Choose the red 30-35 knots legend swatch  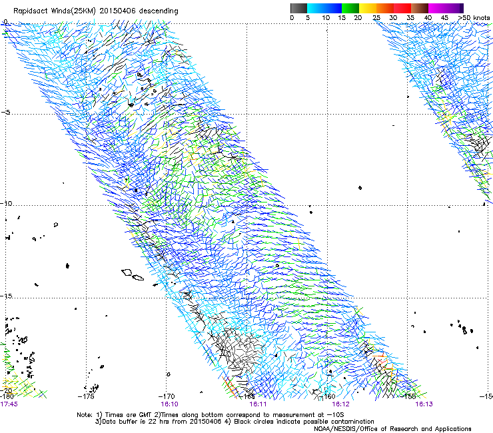pyautogui.click(x=402, y=8)
